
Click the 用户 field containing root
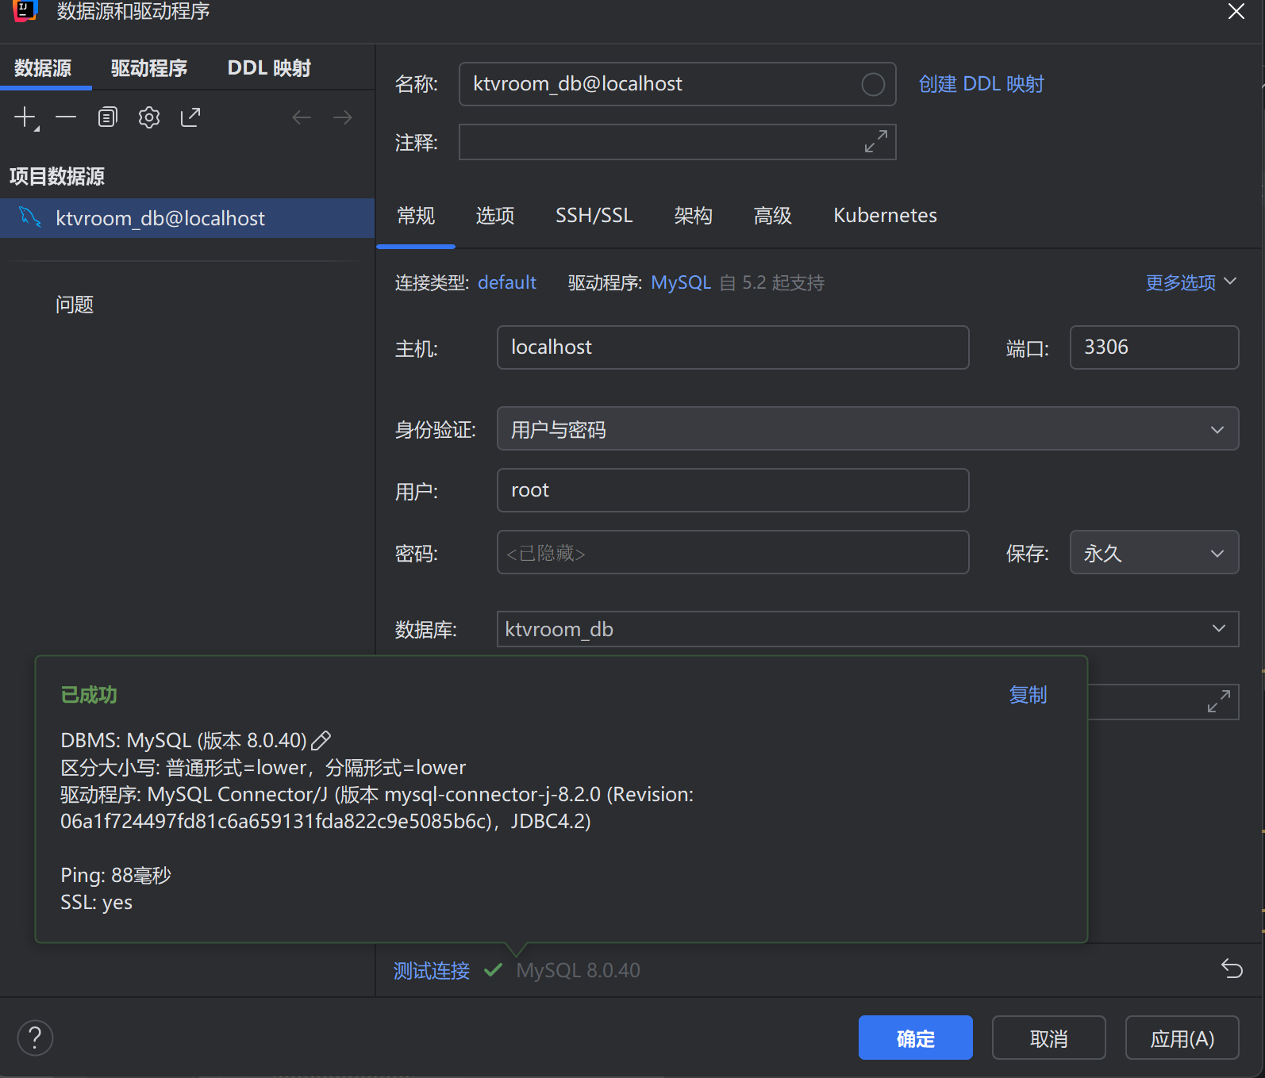tap(732, 490)
